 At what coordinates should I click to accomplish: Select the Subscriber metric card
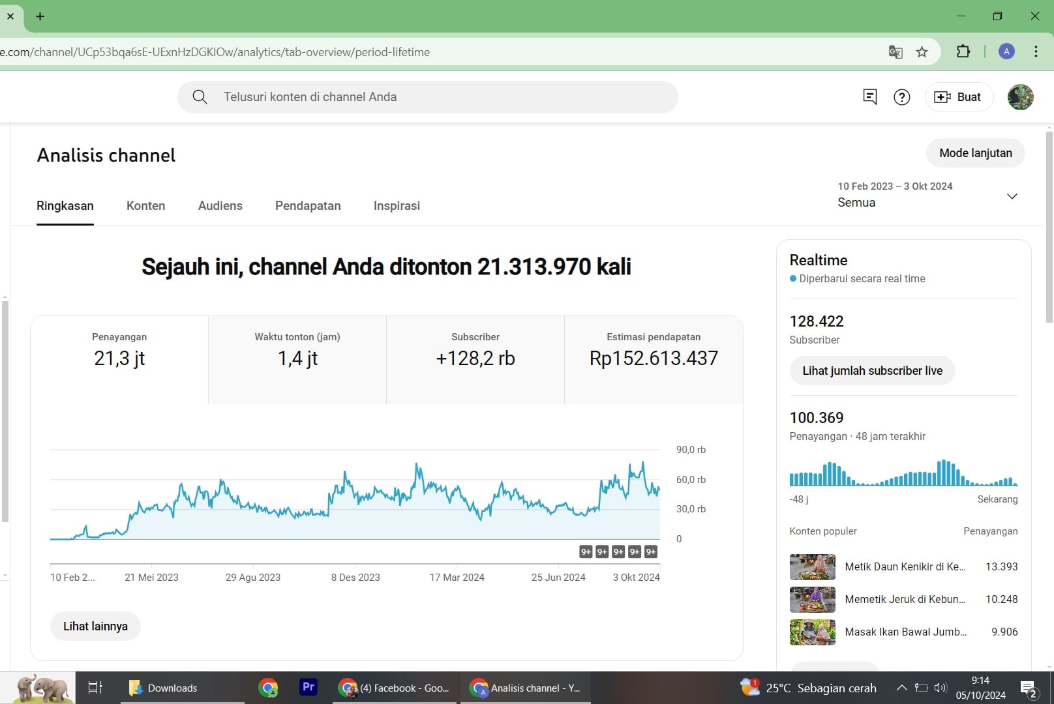pos(475,360)
